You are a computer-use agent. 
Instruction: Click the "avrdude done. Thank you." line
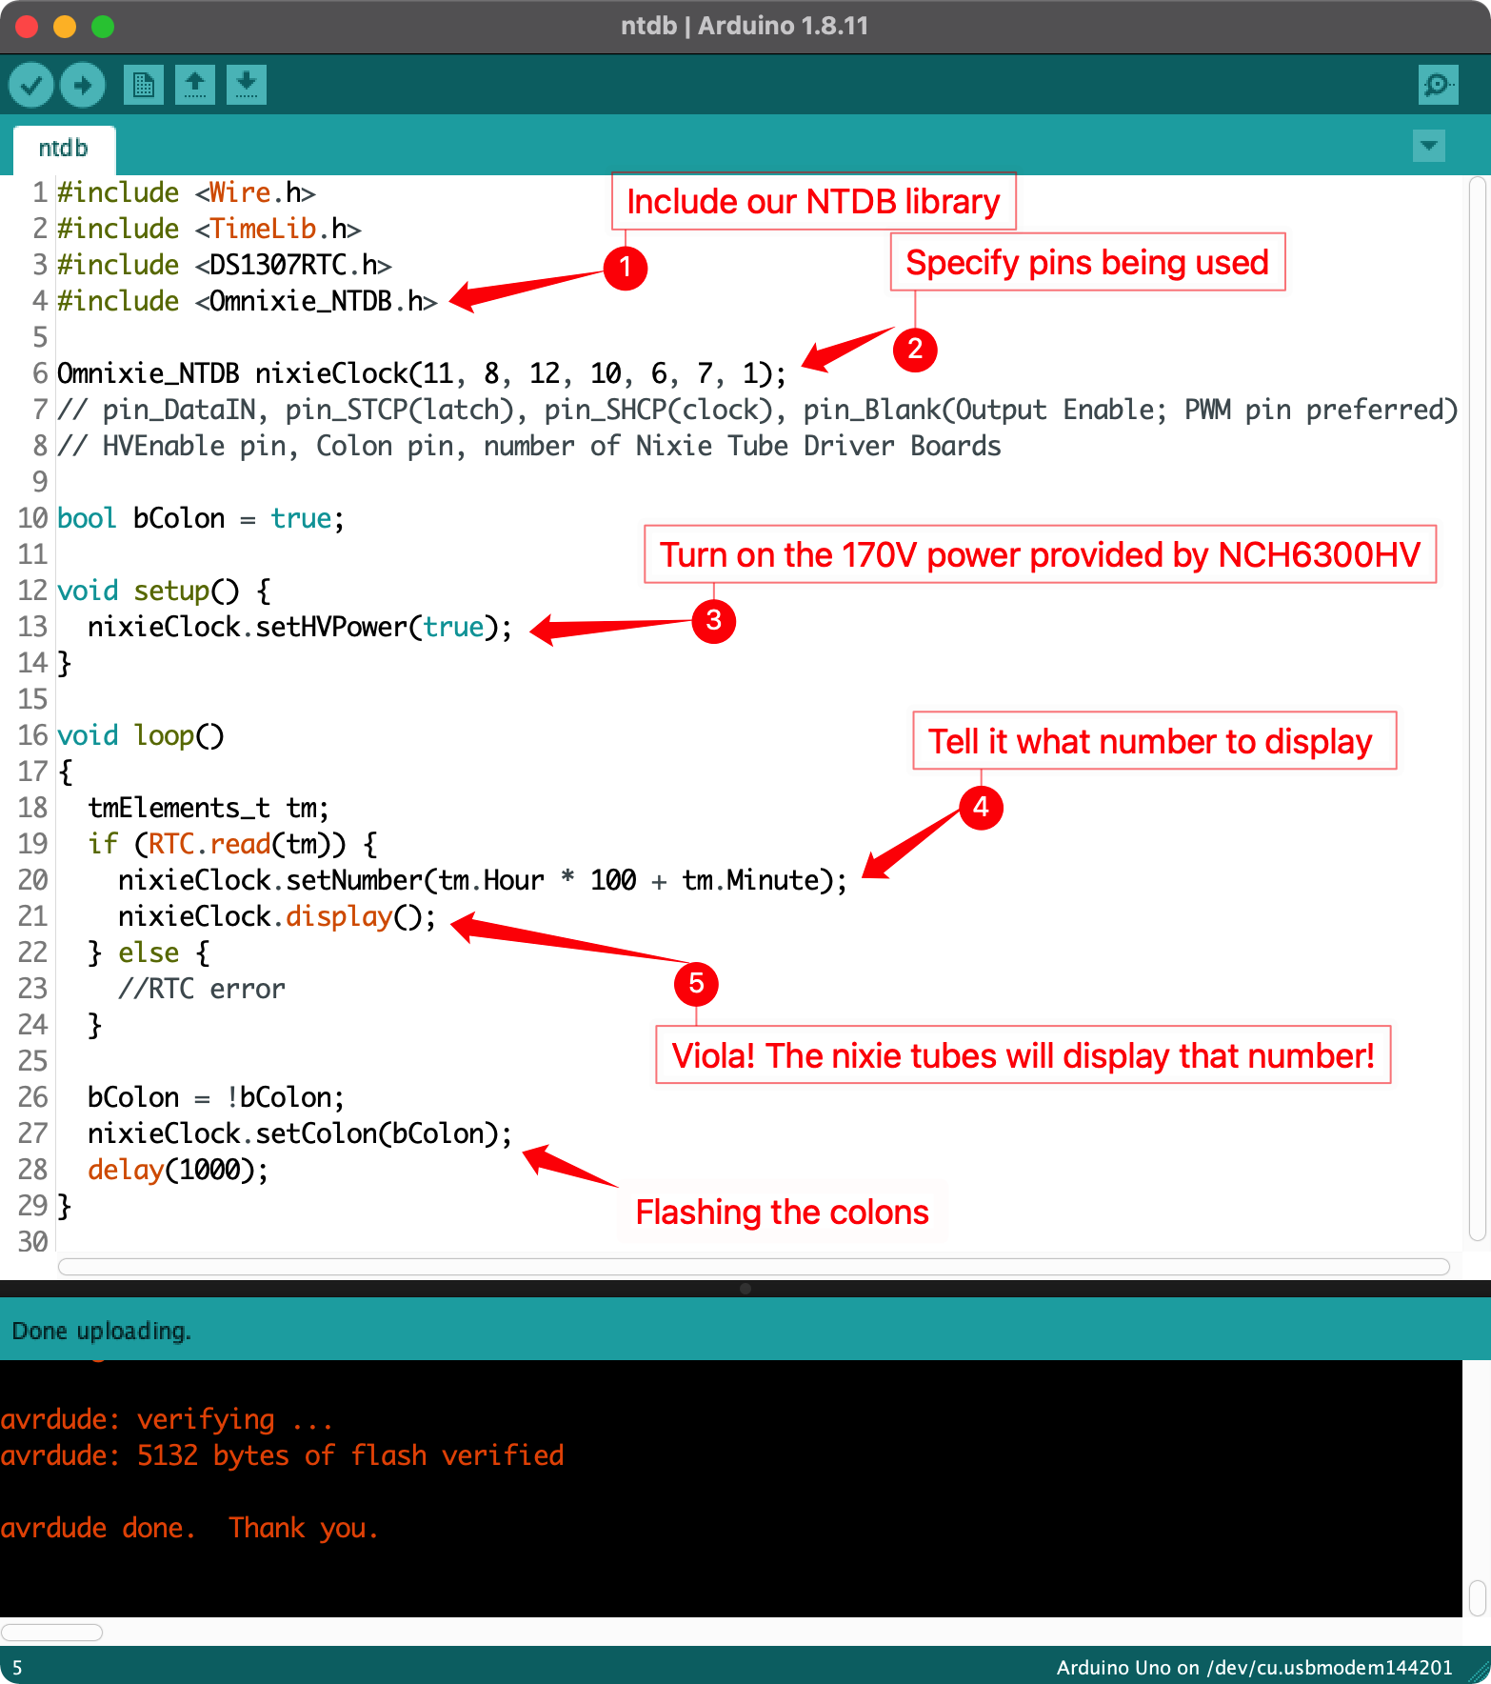189,1528
